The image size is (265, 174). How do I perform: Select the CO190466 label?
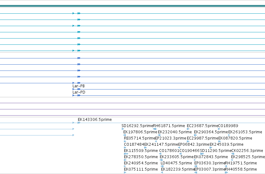coord(189,151)
